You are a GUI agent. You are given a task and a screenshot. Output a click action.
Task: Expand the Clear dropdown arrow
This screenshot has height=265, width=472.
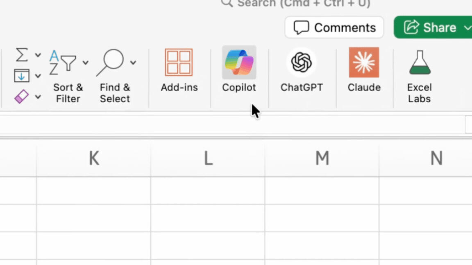pyautogui.click(x=38, y=97)
